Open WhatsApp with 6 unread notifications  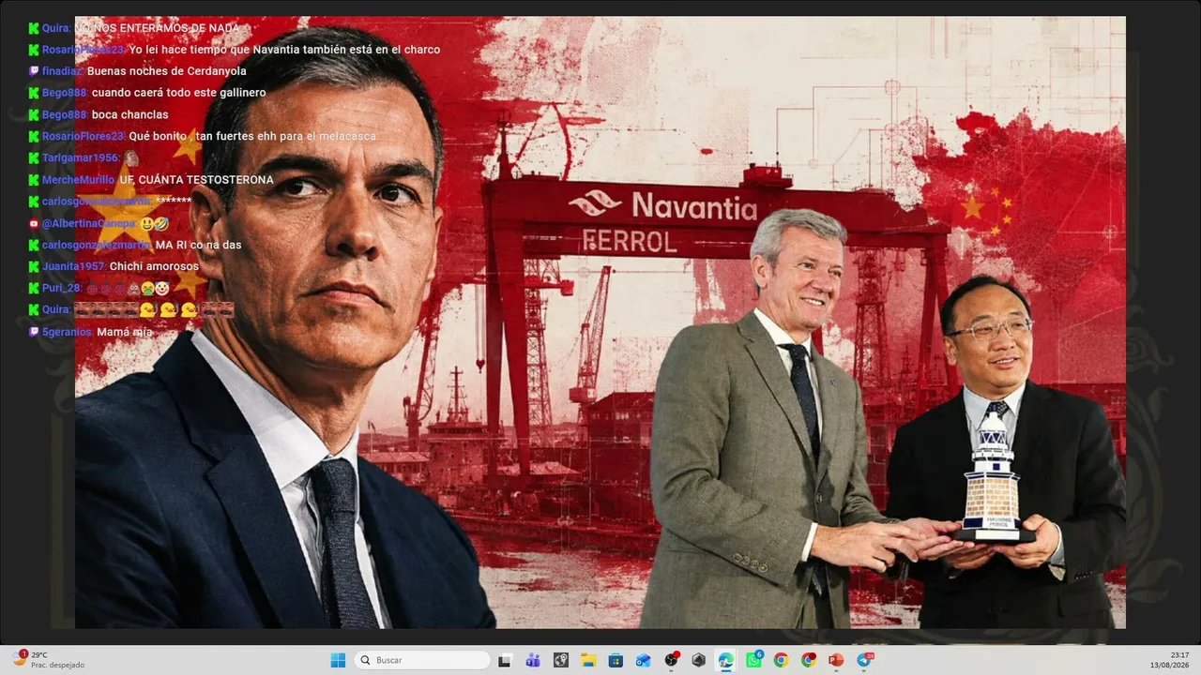click(754, 660)
